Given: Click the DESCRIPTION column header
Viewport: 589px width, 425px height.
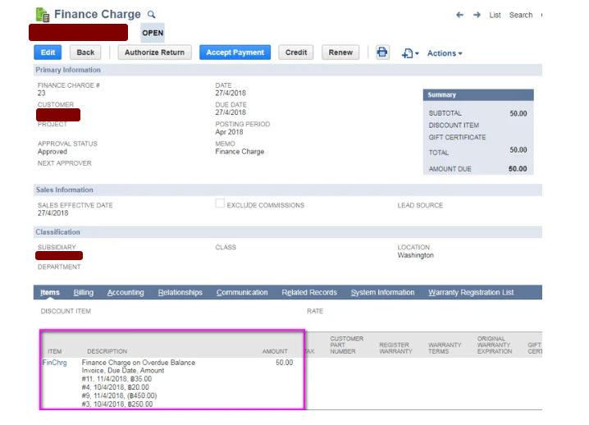Looking at the screenshot, I should click(107, 351).
